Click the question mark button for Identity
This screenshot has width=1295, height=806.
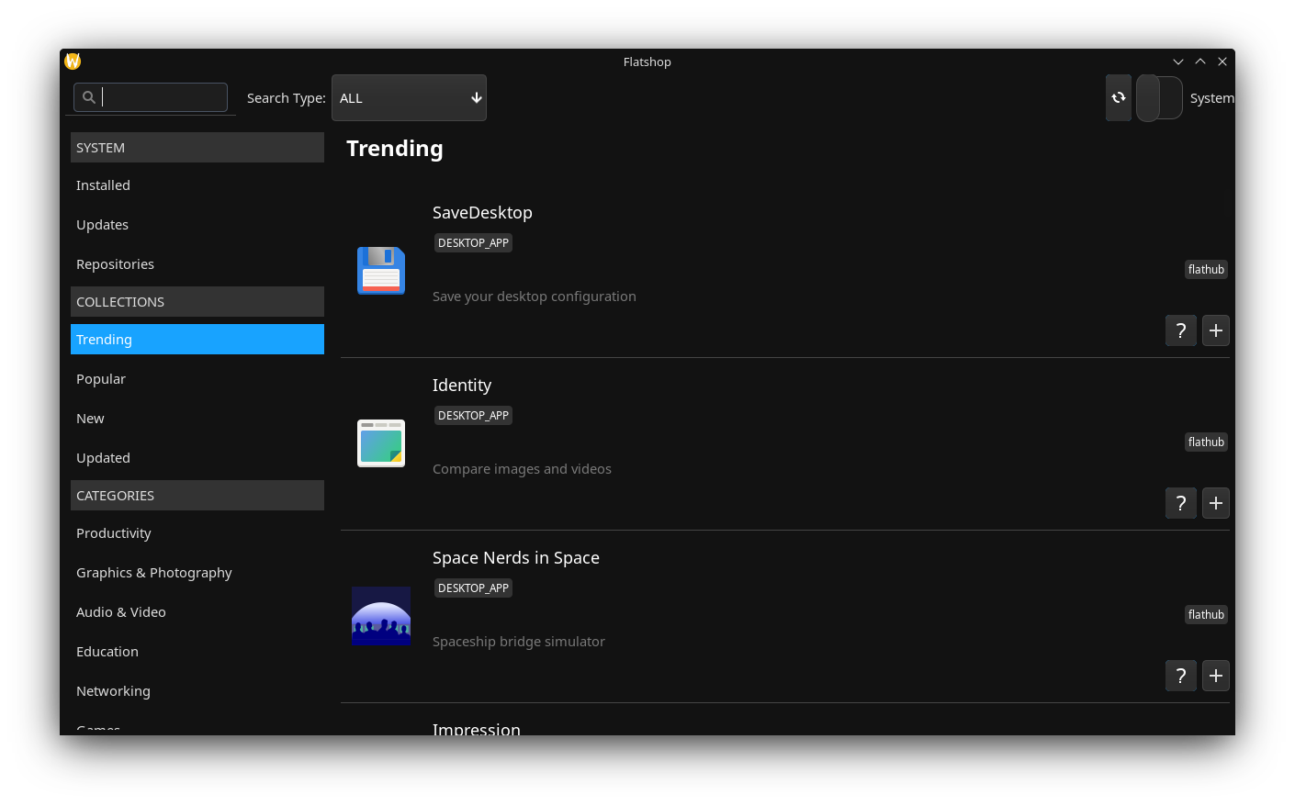(1180, 503)
